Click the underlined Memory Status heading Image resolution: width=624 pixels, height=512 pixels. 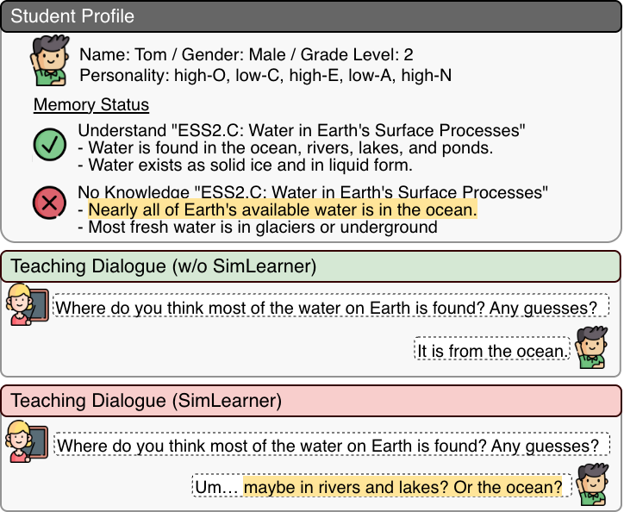(x=91, y=105)
